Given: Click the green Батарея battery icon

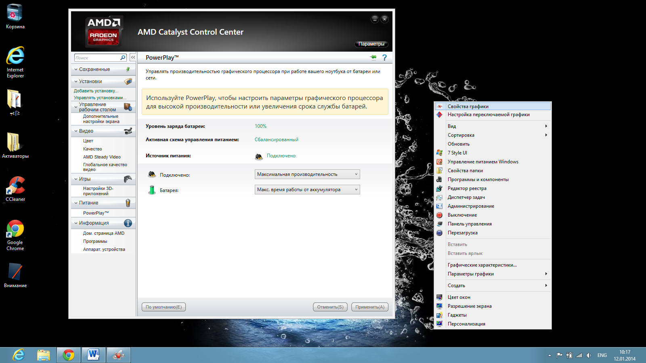Looking at the screenshot, I should click(x=152, y=190).
